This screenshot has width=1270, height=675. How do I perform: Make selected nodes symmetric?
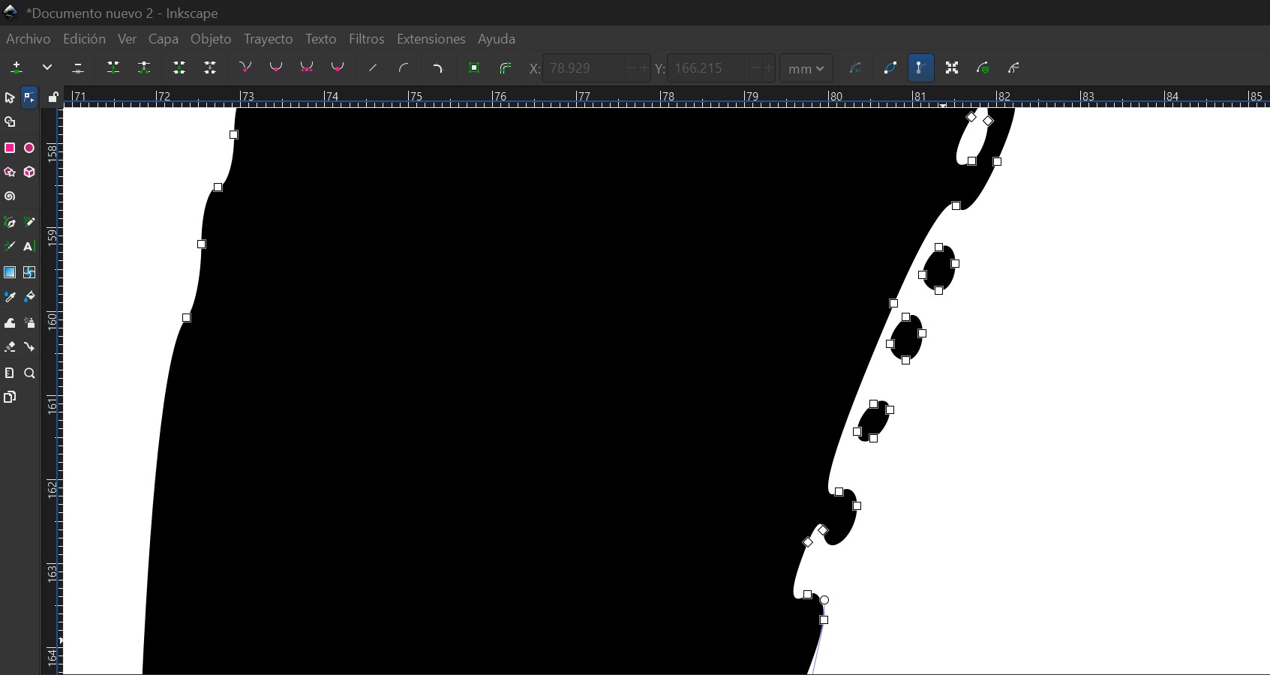[x=307, y=68]
